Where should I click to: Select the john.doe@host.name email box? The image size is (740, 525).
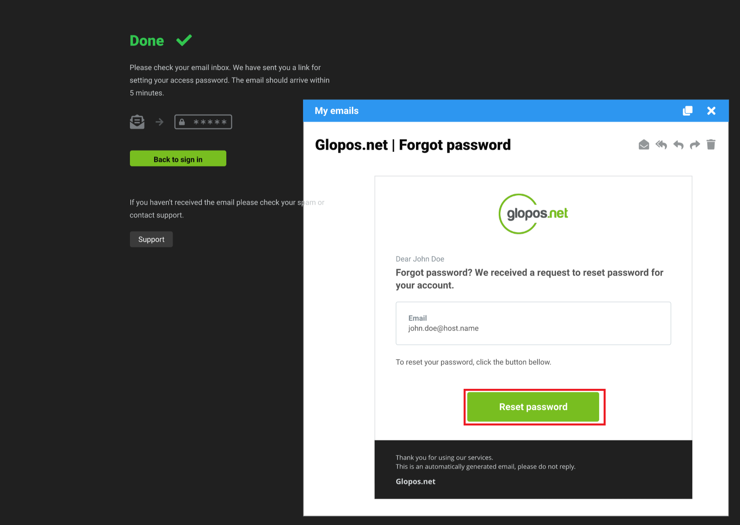point(533,323)
